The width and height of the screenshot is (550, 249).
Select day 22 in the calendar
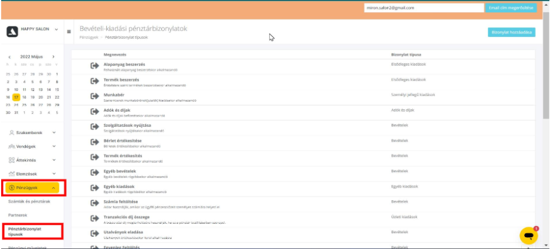click(x=57, y=97)
